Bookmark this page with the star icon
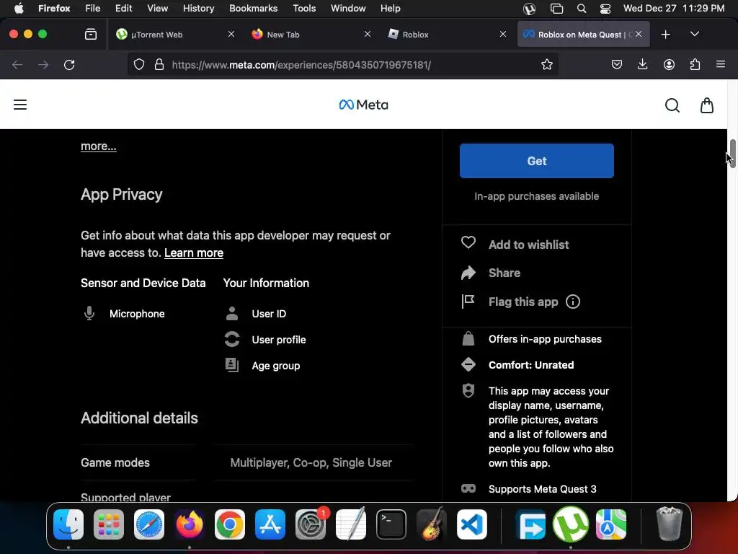This screenshot has height=554, width=738. tap(546, 64)
